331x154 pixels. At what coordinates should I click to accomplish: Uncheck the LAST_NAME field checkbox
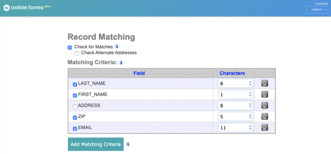(x=75, y=84)
